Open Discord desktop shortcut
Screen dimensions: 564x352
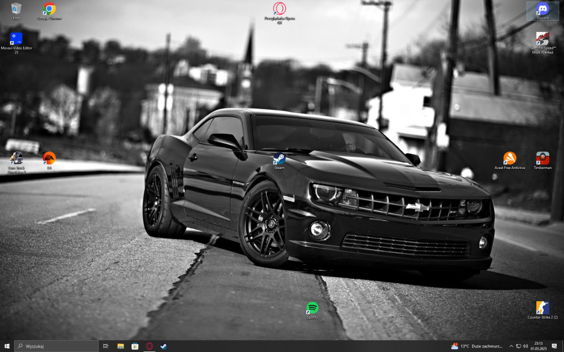543,11
